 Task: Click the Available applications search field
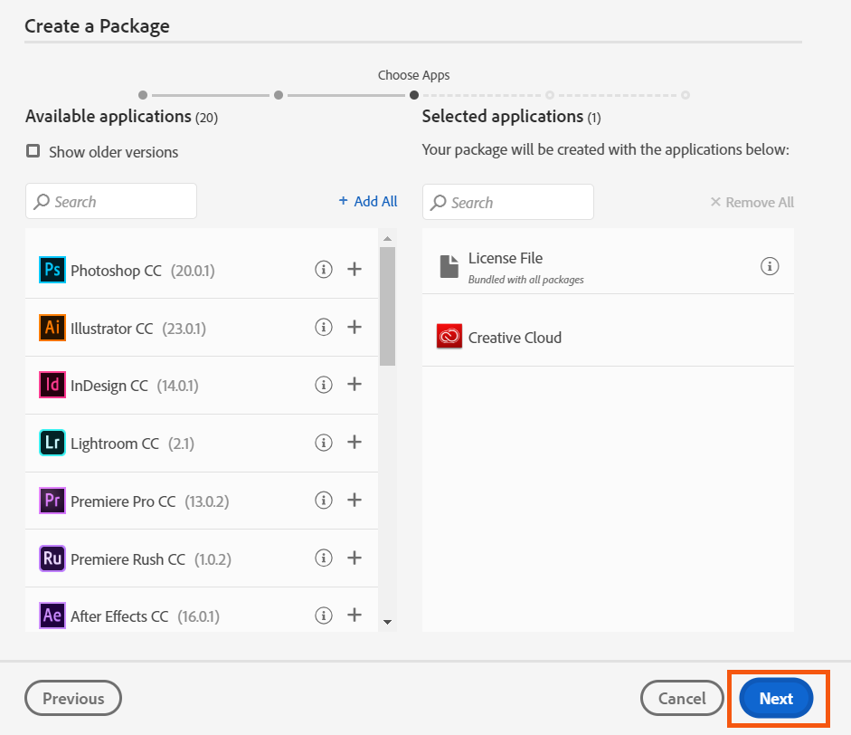click(x=110, y=201)
